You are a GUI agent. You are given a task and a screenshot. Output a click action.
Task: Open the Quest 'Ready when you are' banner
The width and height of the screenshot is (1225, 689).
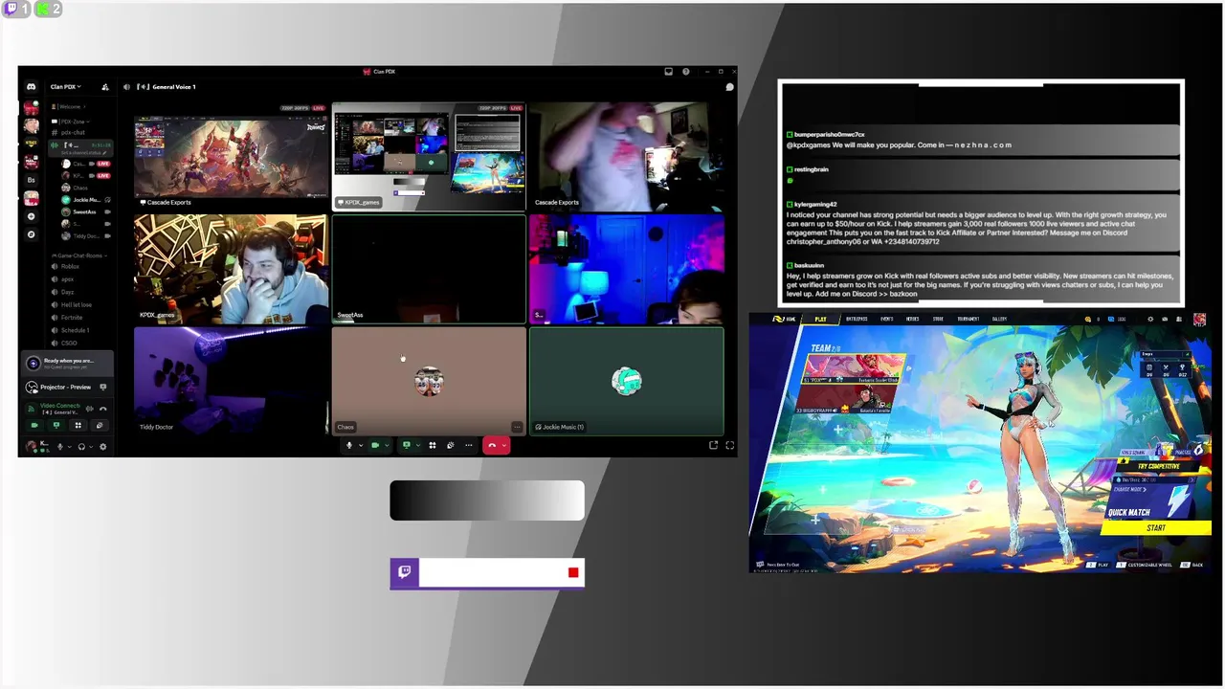point(67,364)
